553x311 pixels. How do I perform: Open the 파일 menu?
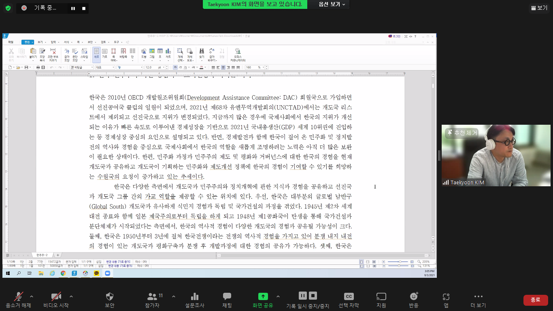coord(11,42)
